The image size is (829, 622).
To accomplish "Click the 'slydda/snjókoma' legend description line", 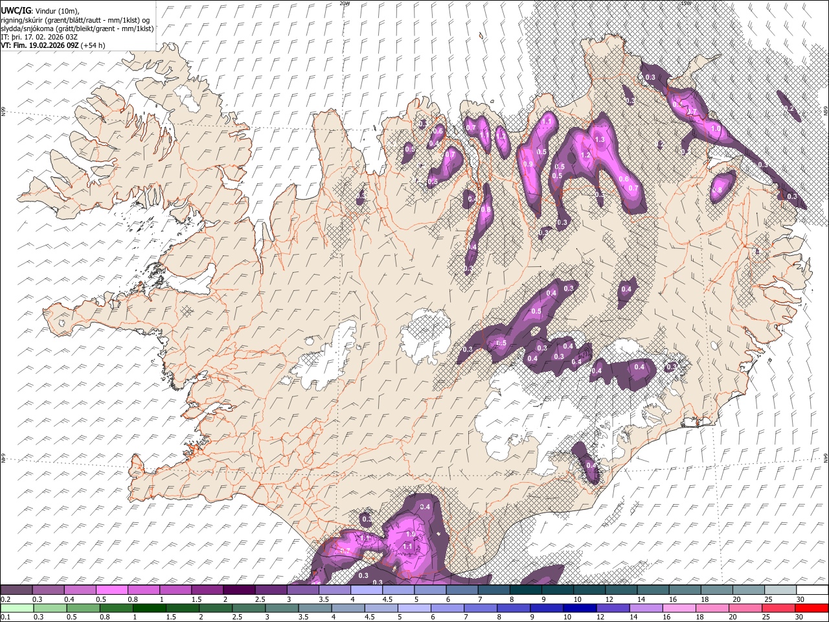I will (77, 29).
